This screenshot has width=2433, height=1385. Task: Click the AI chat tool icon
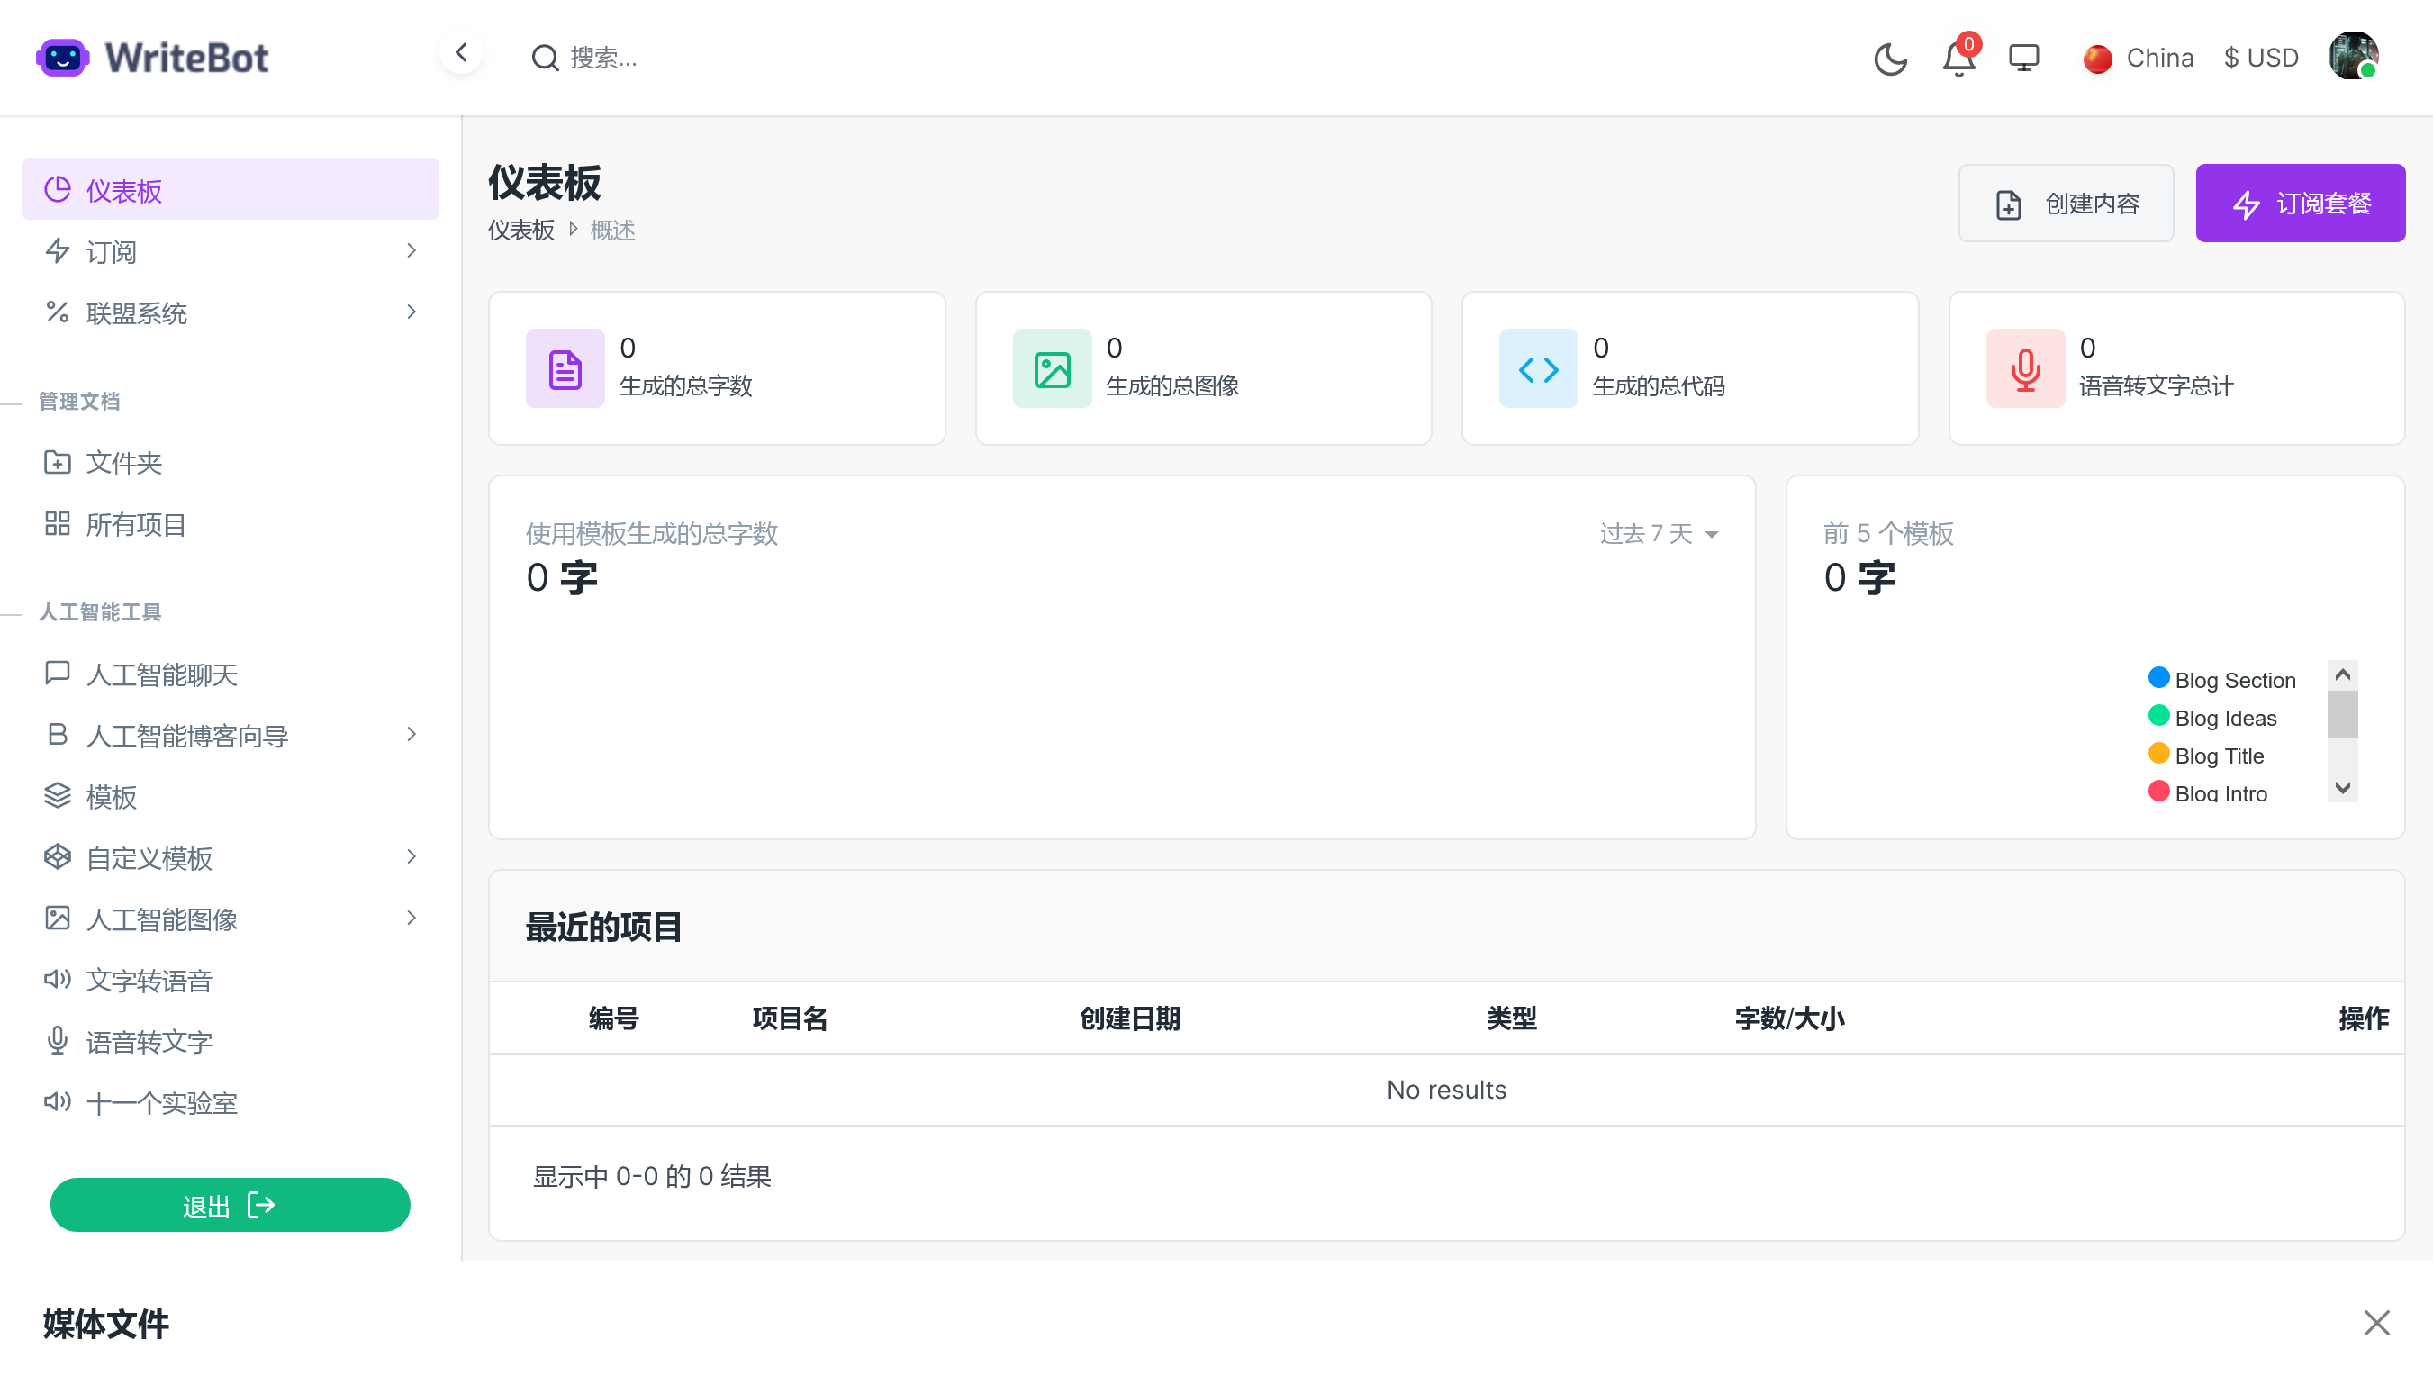59,675
